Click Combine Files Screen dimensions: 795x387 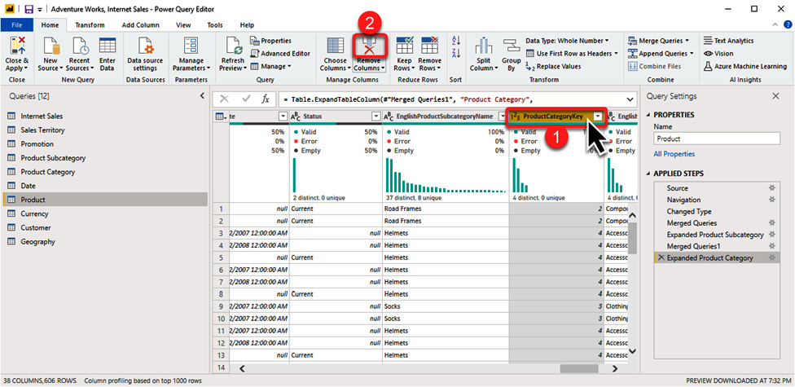[x=654, y=66]
